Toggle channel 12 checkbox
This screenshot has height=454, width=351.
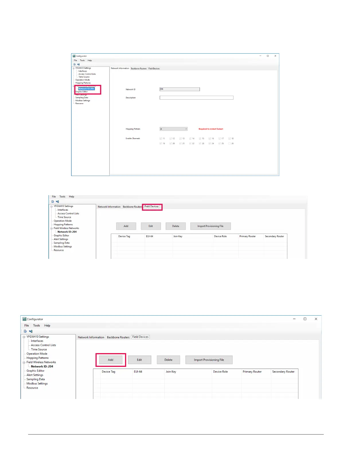pos(171,138)
